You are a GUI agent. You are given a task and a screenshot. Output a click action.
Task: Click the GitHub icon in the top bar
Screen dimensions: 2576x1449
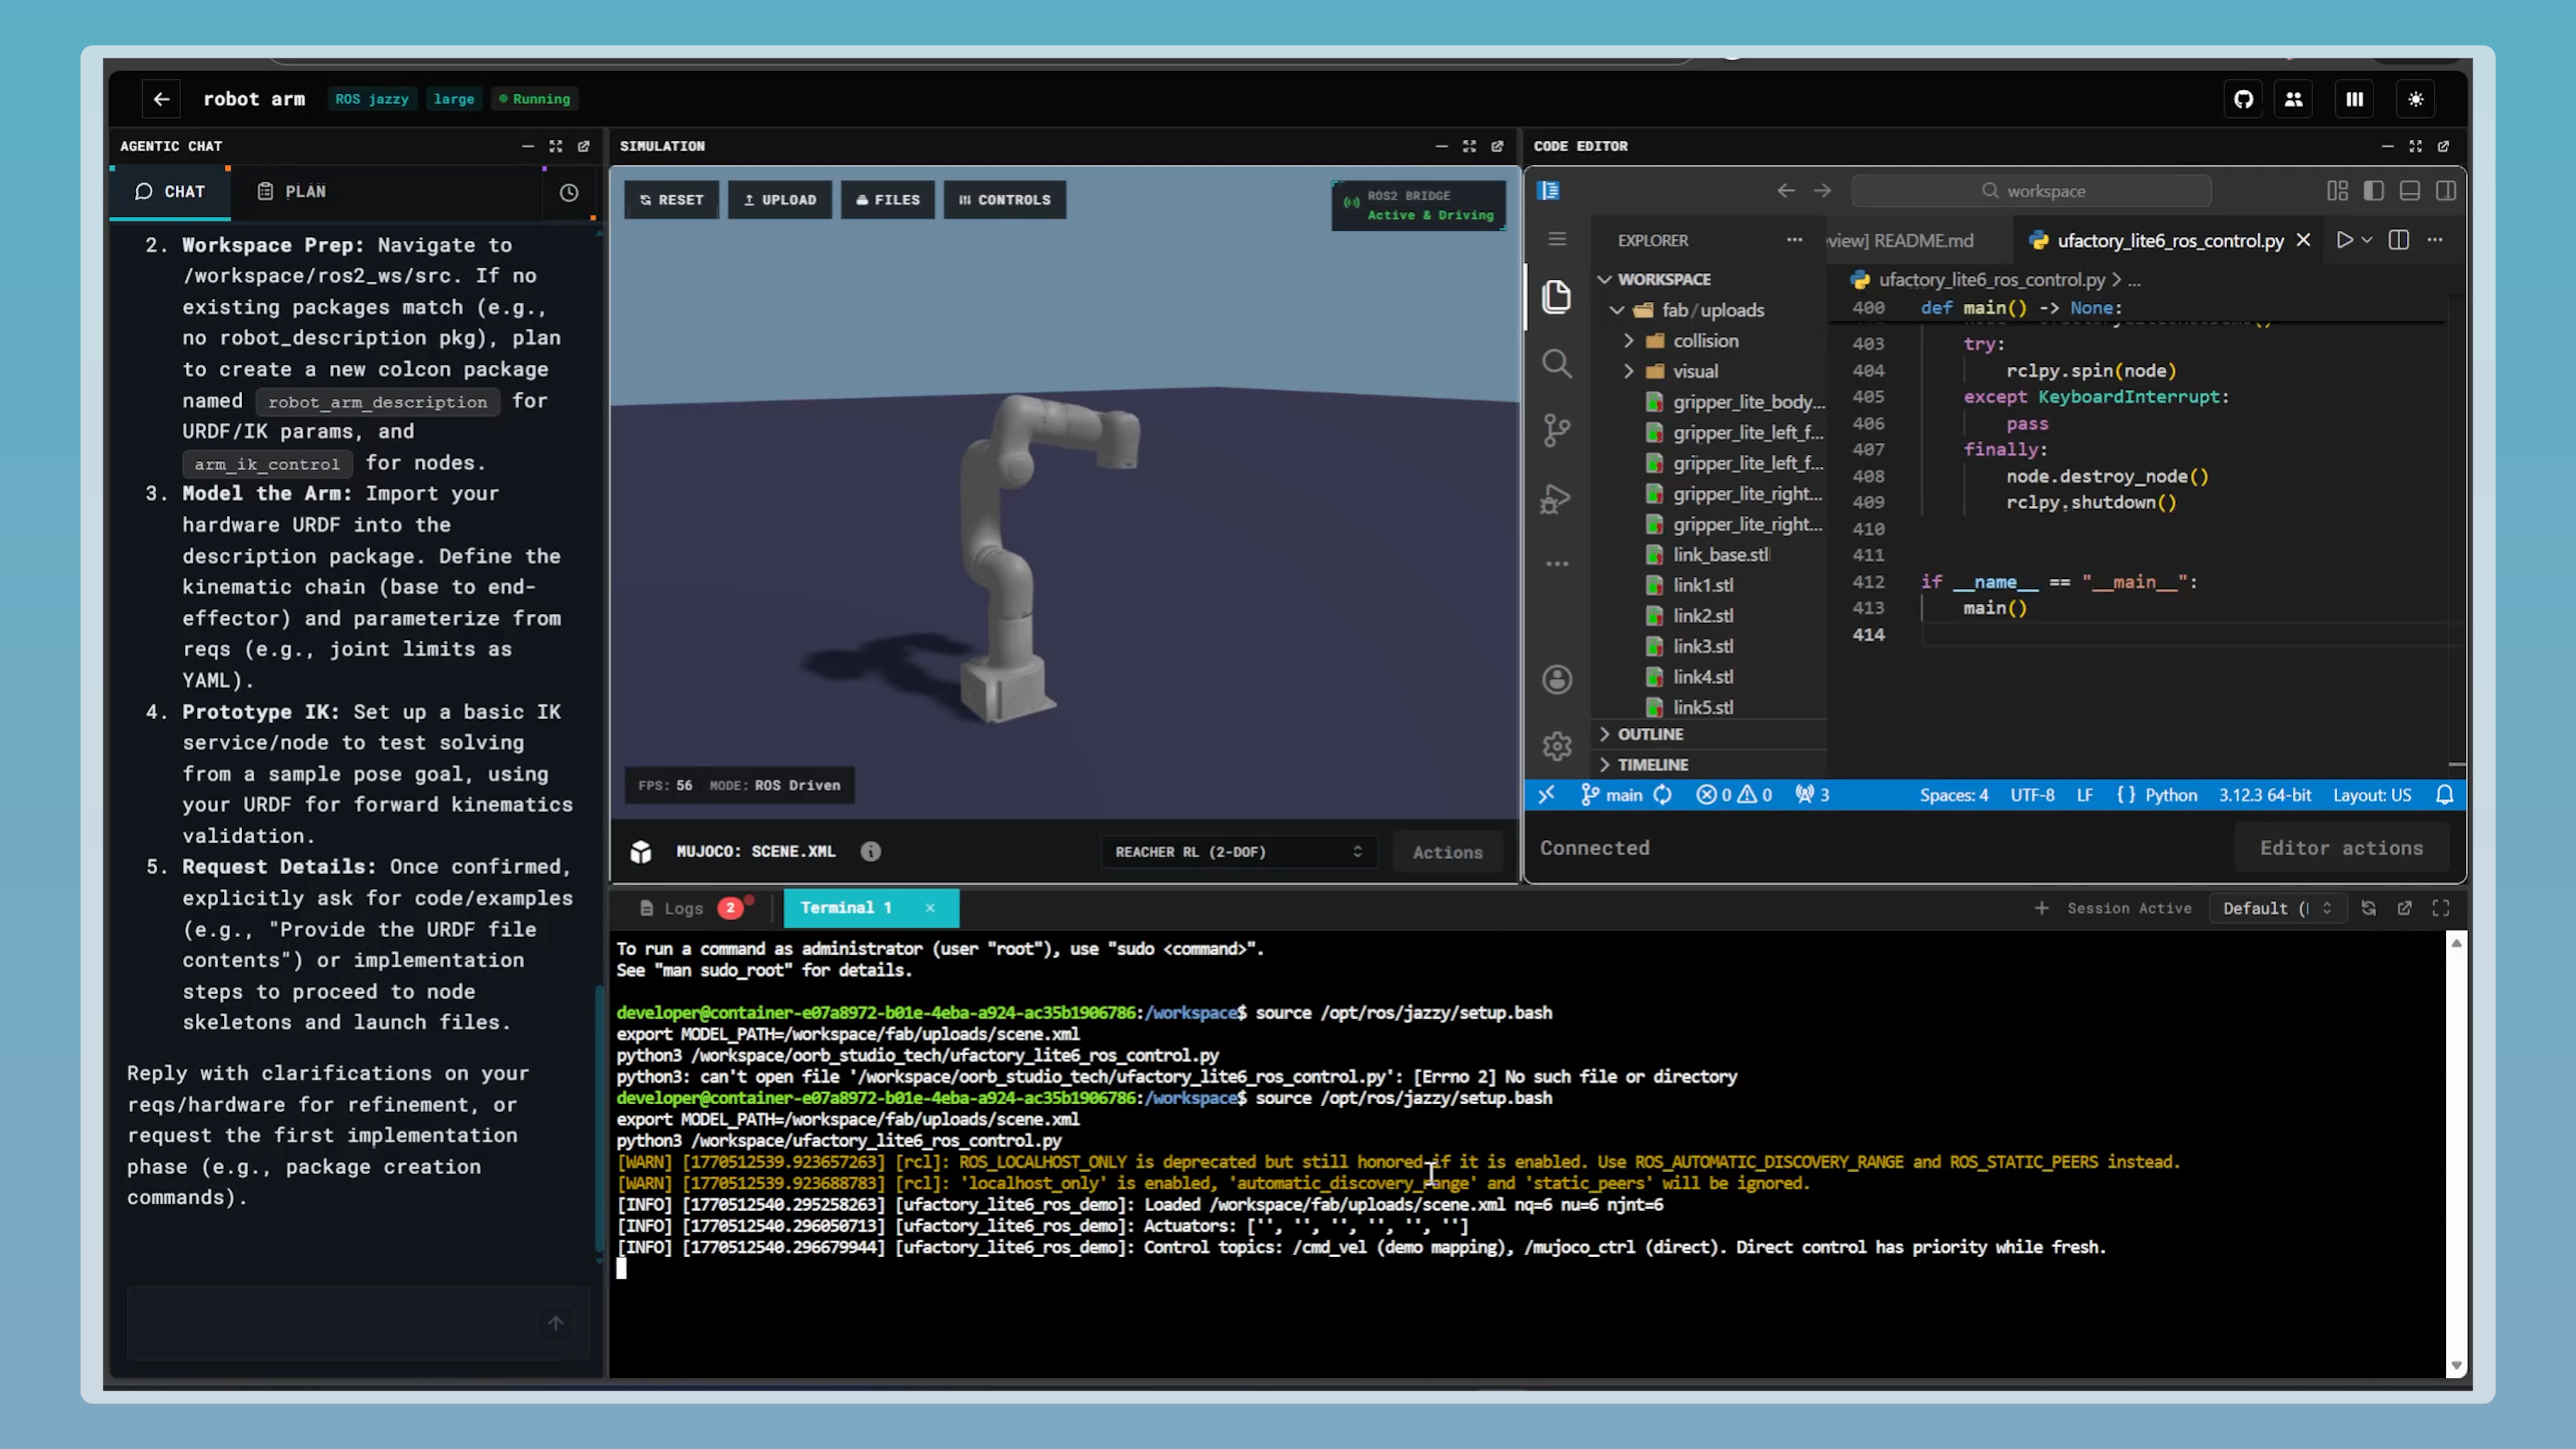coord(2243,99)
